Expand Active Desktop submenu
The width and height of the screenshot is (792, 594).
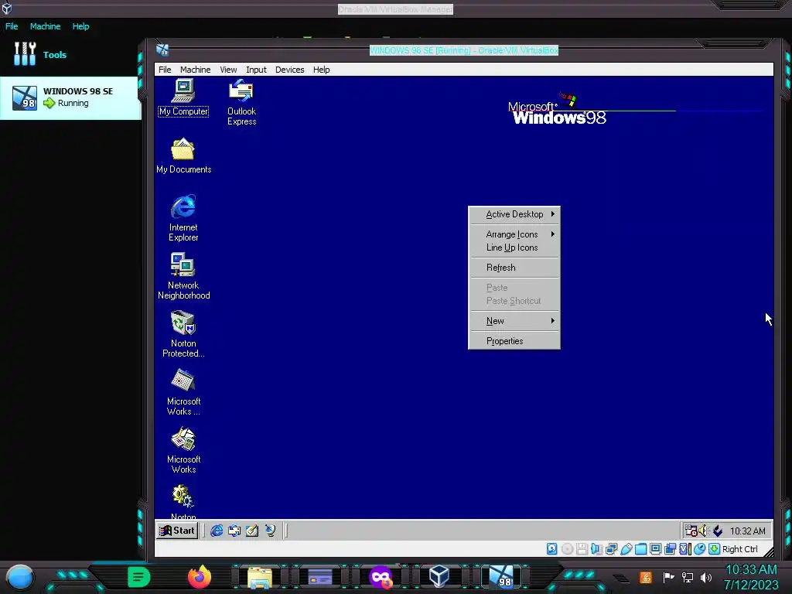pos(514,214)
